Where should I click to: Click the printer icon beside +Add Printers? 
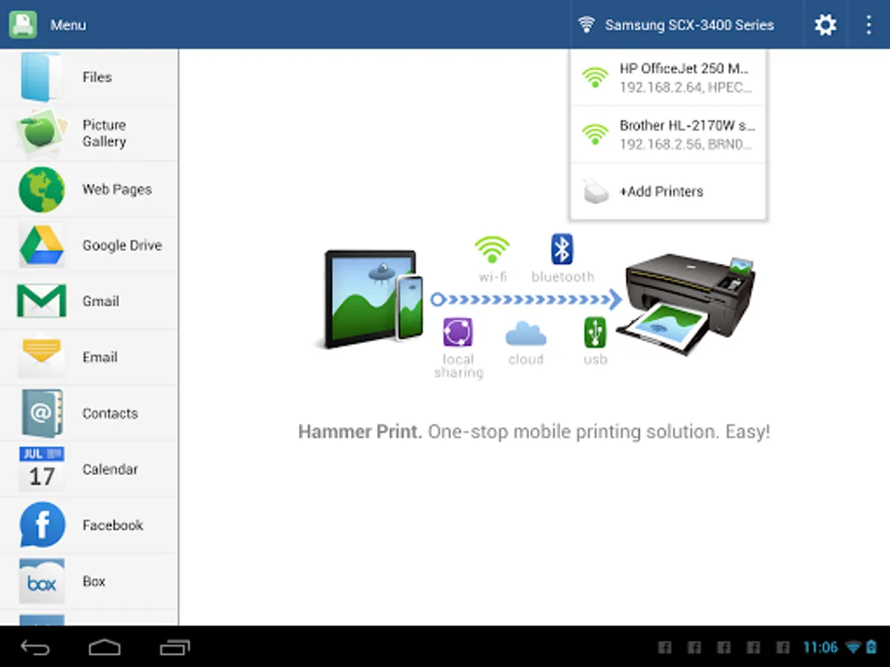point(596,191)
